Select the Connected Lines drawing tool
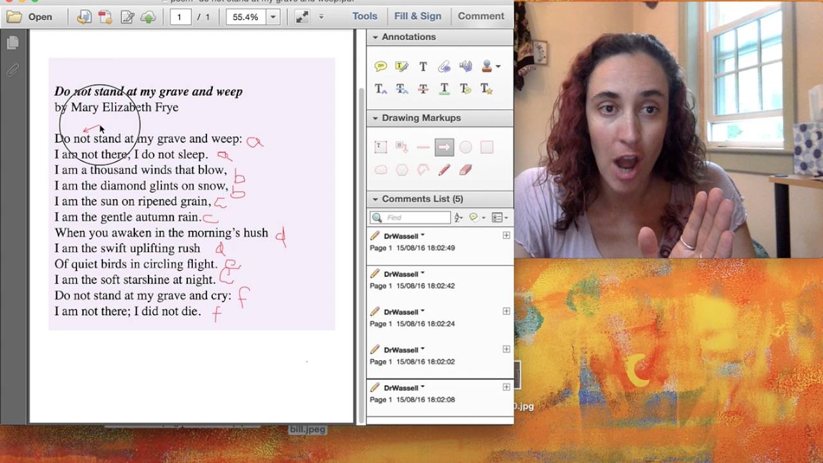Image resolution: width=823 pixels, height=463 pixels. [423, 170]
